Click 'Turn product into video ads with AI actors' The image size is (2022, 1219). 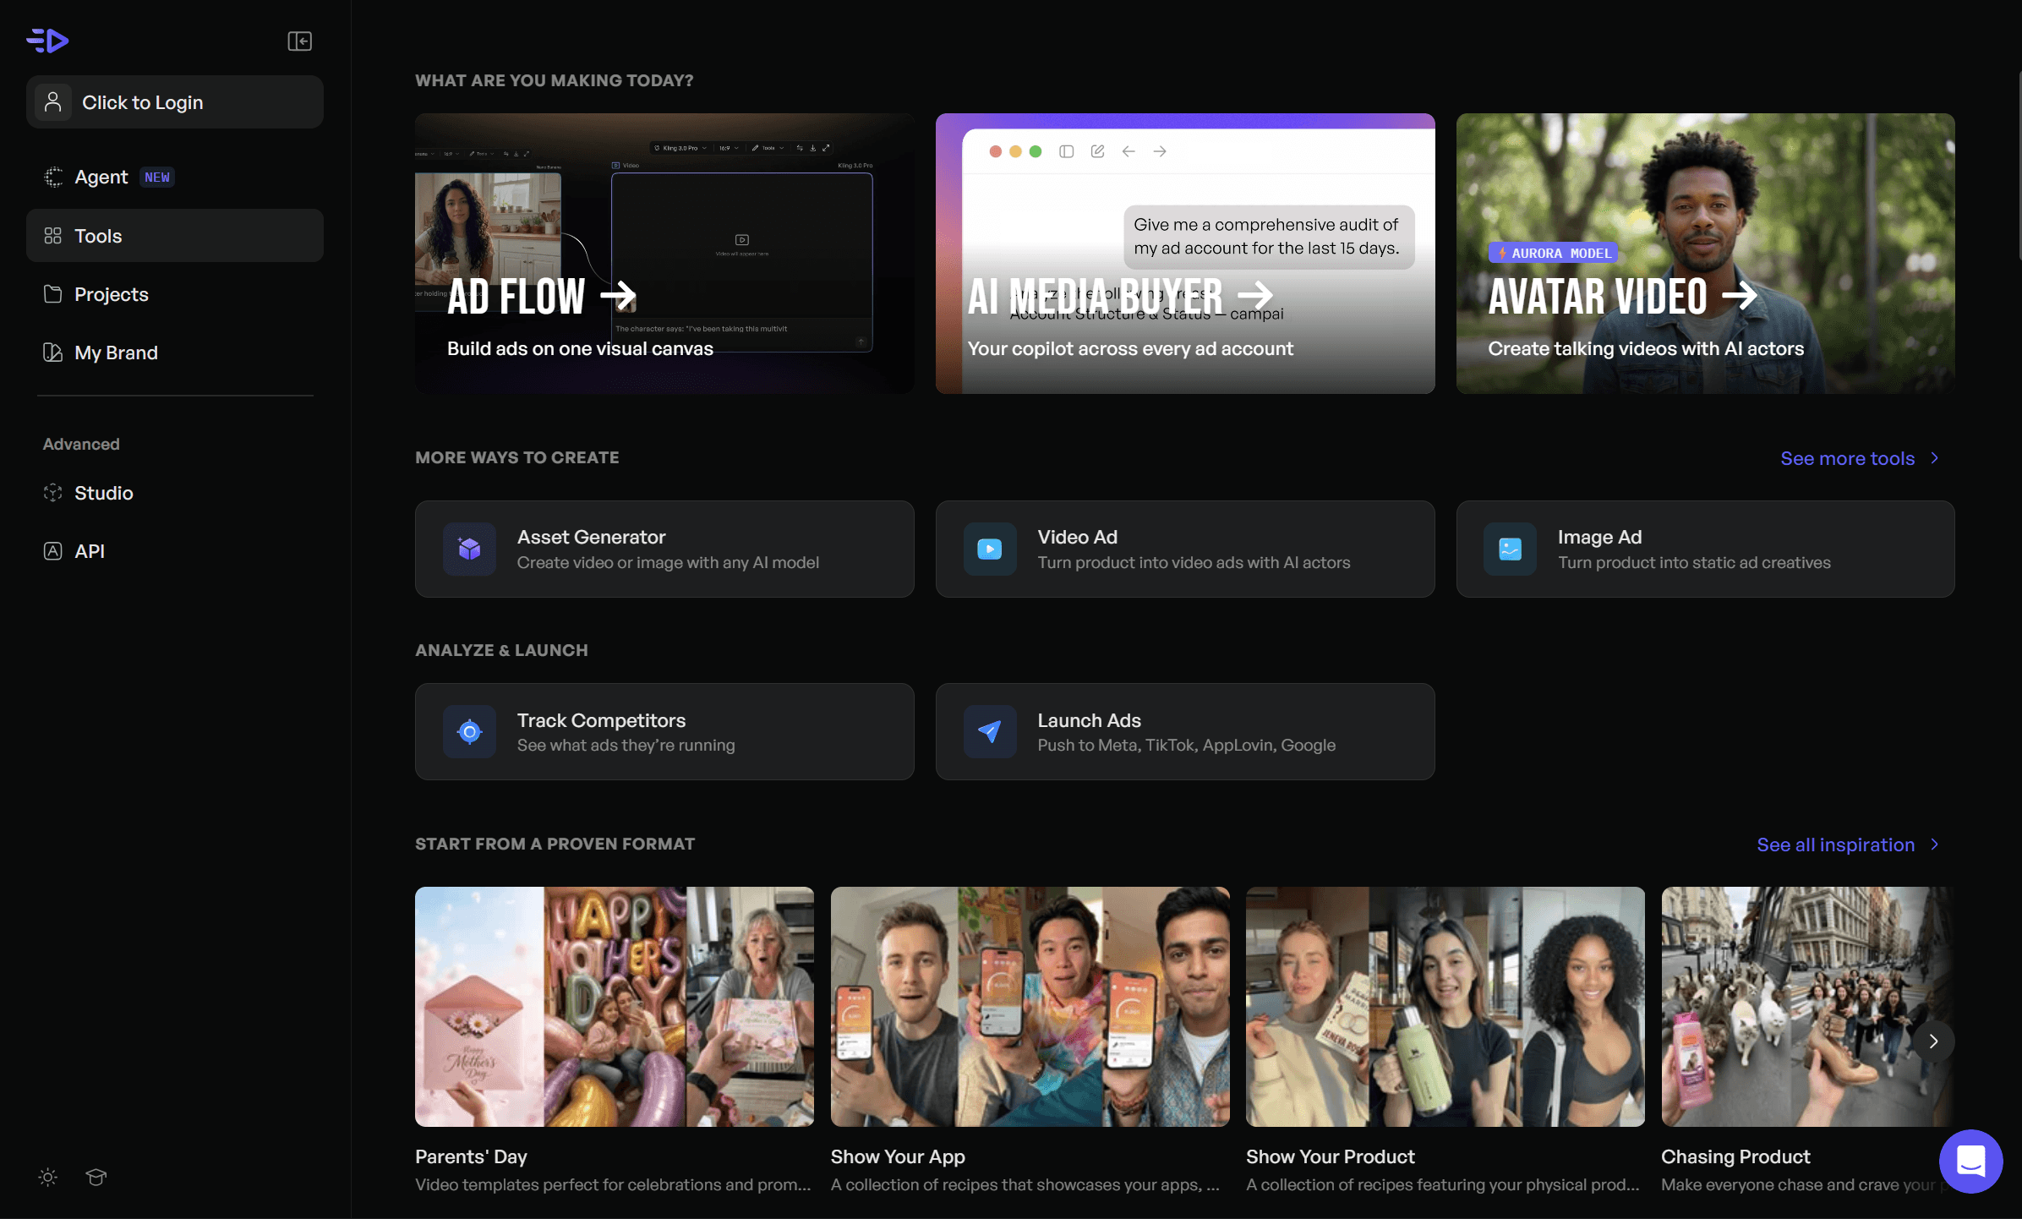pos(1194,562)
